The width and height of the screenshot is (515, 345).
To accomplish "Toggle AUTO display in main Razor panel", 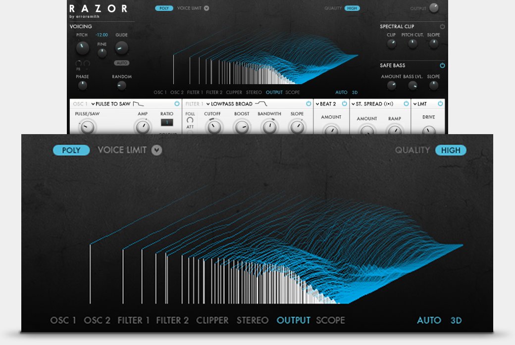I will click(x=341, y=93).
